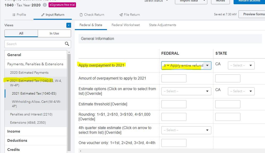Switch to the Check Return tab
The image size is (265, 153).
(x=92, y=15)
